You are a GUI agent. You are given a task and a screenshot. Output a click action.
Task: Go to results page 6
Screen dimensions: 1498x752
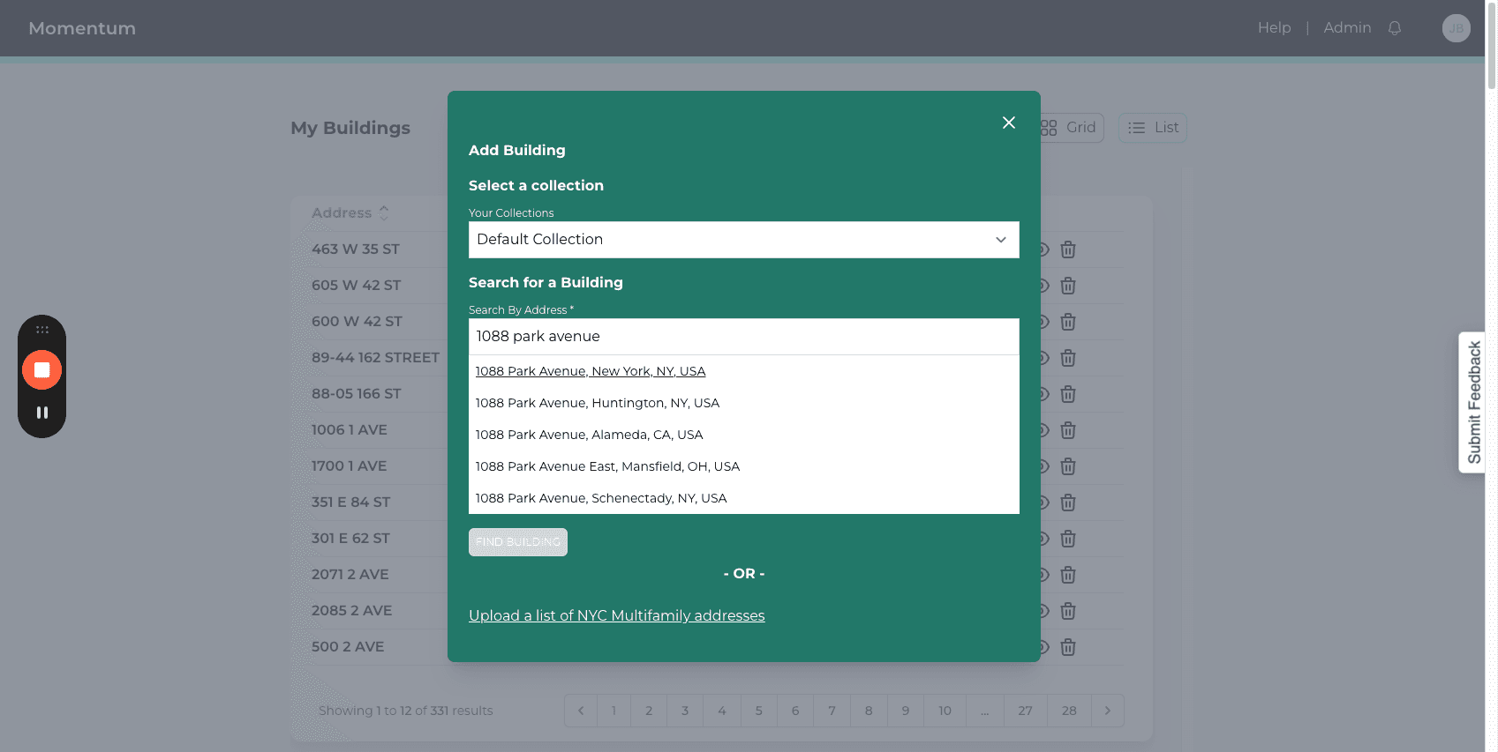pos(795,711)
